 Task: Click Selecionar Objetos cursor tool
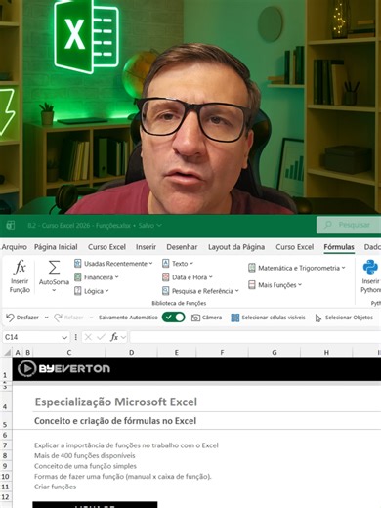point(344,317)
